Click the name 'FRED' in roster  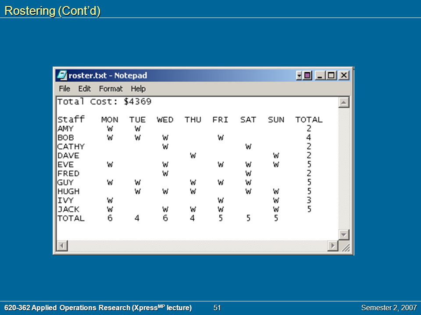(68, 174)
